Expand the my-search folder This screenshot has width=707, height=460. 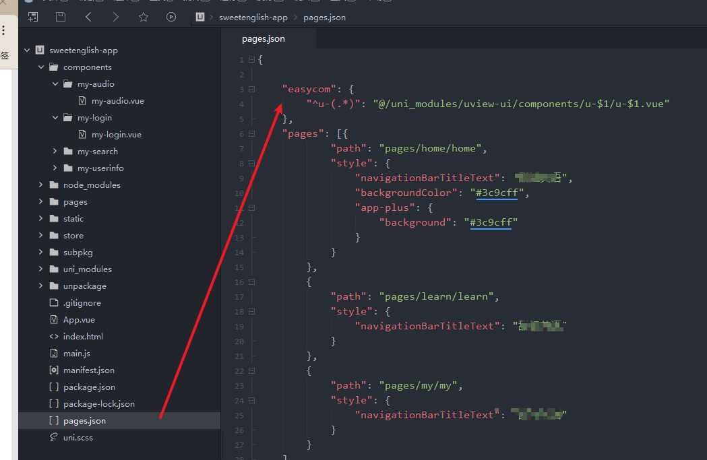click(55, 152)
